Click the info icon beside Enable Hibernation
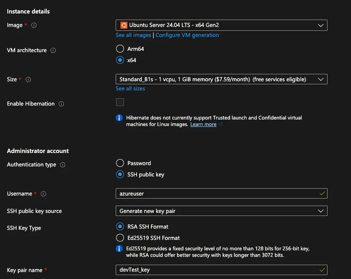 tap(61, 104)
